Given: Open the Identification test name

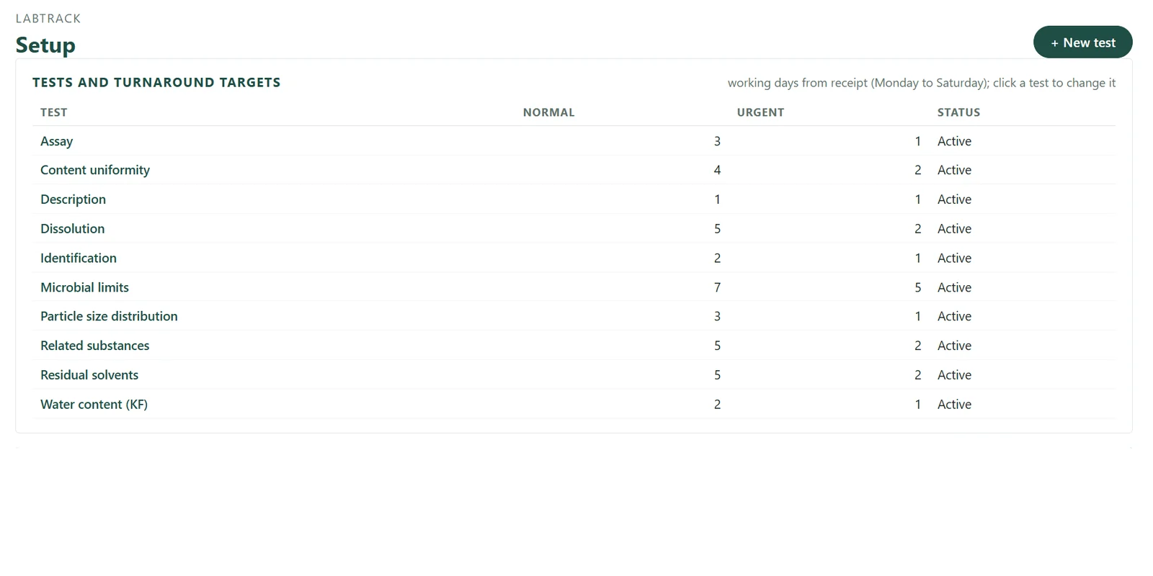Looking at the screenshot, I should (x=79, y=258).
